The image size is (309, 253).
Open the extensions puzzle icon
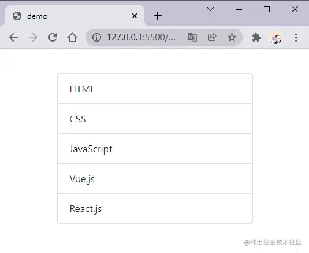(x=256, y=37)
